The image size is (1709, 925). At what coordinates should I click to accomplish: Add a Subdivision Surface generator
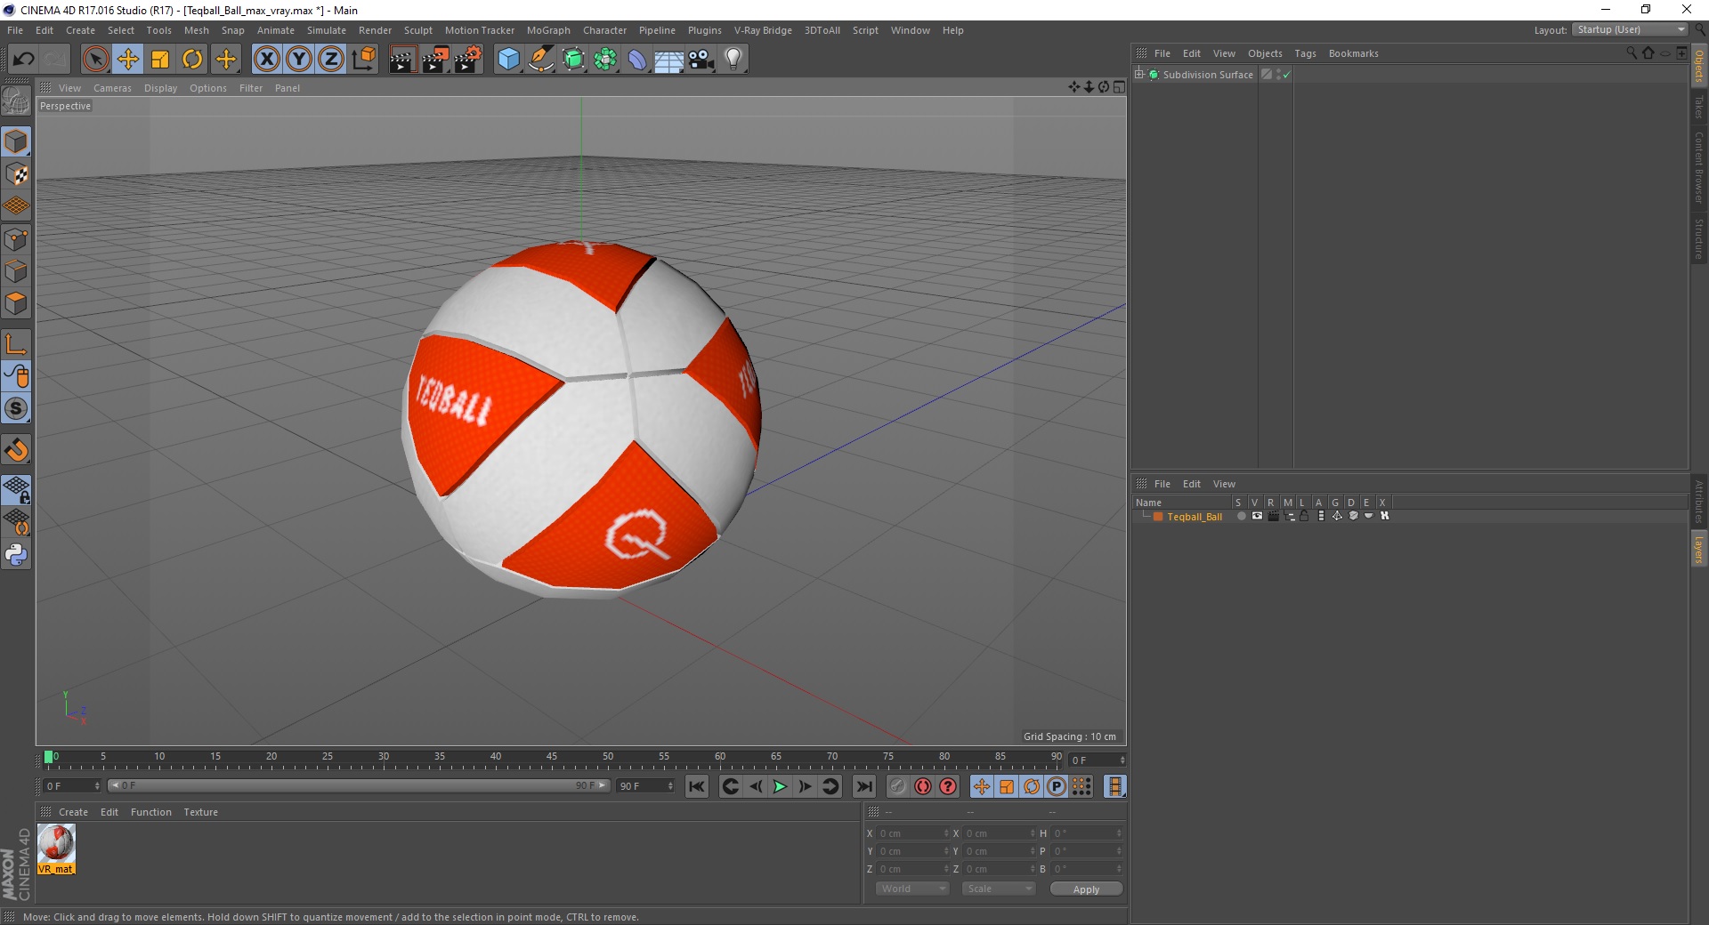point(573,60)
